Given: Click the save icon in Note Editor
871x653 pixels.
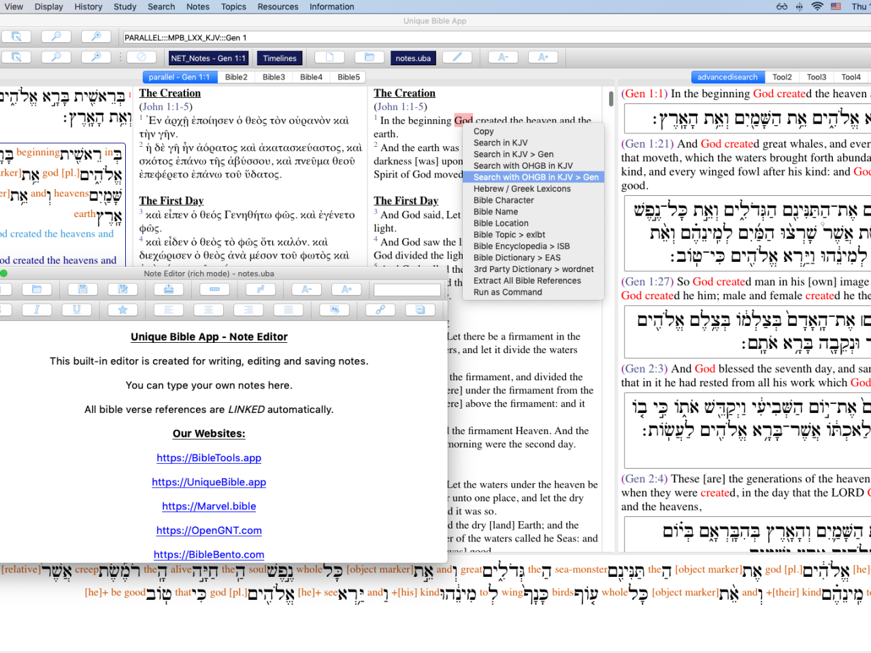Looking at the screenshot, I should click(82, 289).
